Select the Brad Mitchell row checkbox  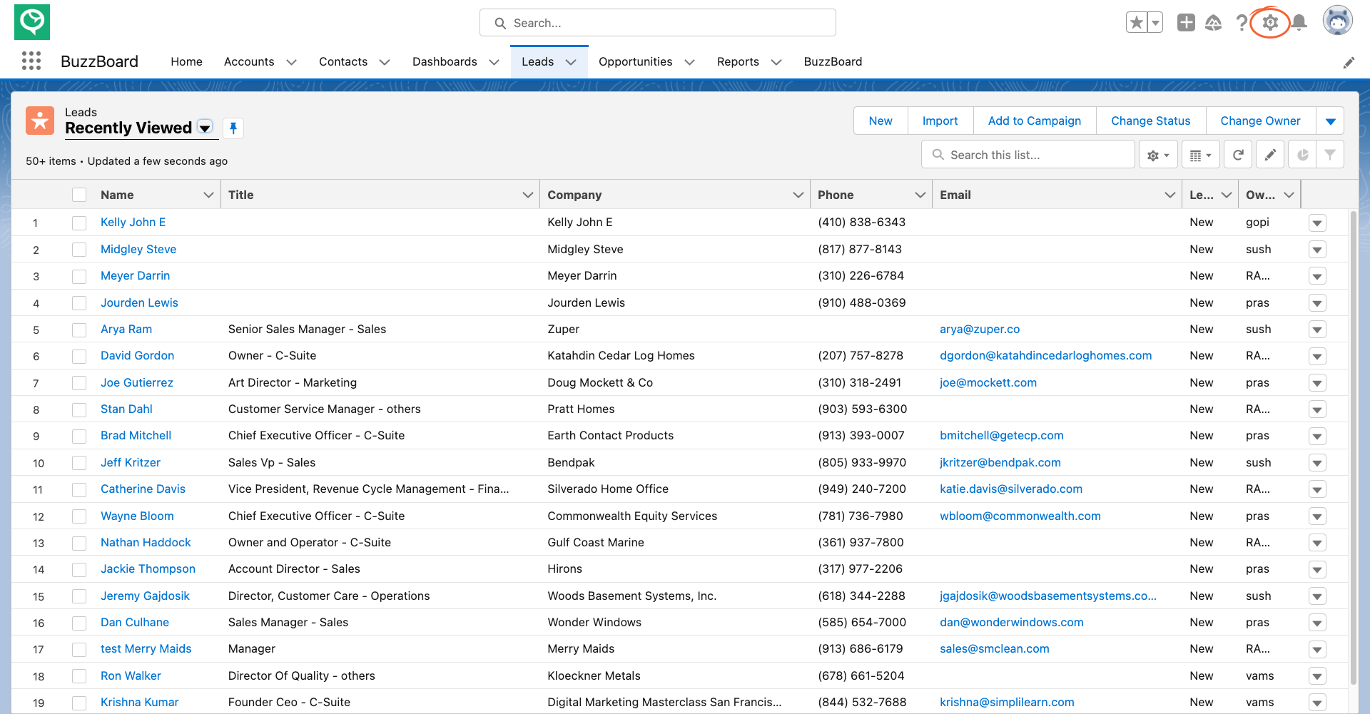coord(79,436)
